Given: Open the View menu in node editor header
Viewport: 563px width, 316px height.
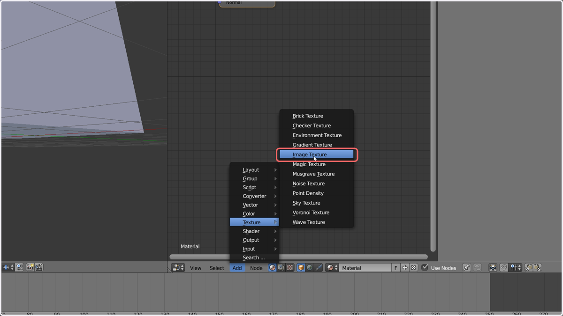Looking at the screenshot, I should [x=196, y=268].
